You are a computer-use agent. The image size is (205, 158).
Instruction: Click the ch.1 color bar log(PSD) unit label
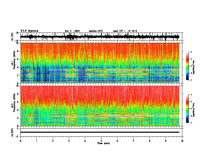[x=194, y=67]
